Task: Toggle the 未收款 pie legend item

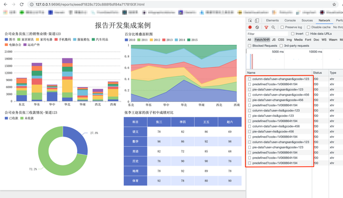Action: click(27, 118)
